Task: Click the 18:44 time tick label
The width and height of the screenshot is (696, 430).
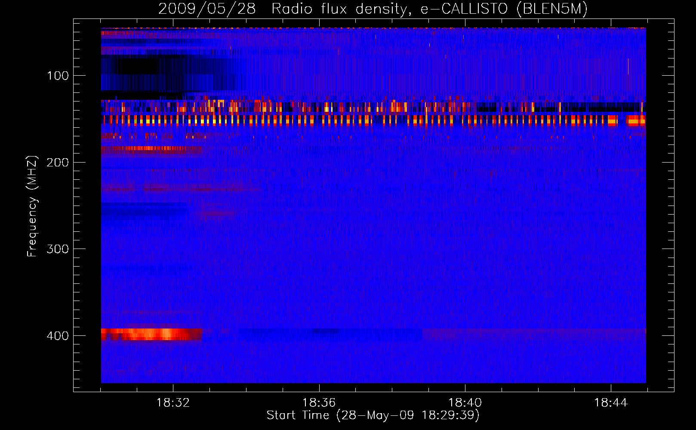Action: pos(611,403)
